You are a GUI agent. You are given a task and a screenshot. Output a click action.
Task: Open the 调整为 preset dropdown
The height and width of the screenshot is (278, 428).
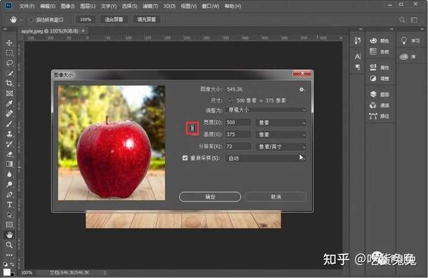266,110
